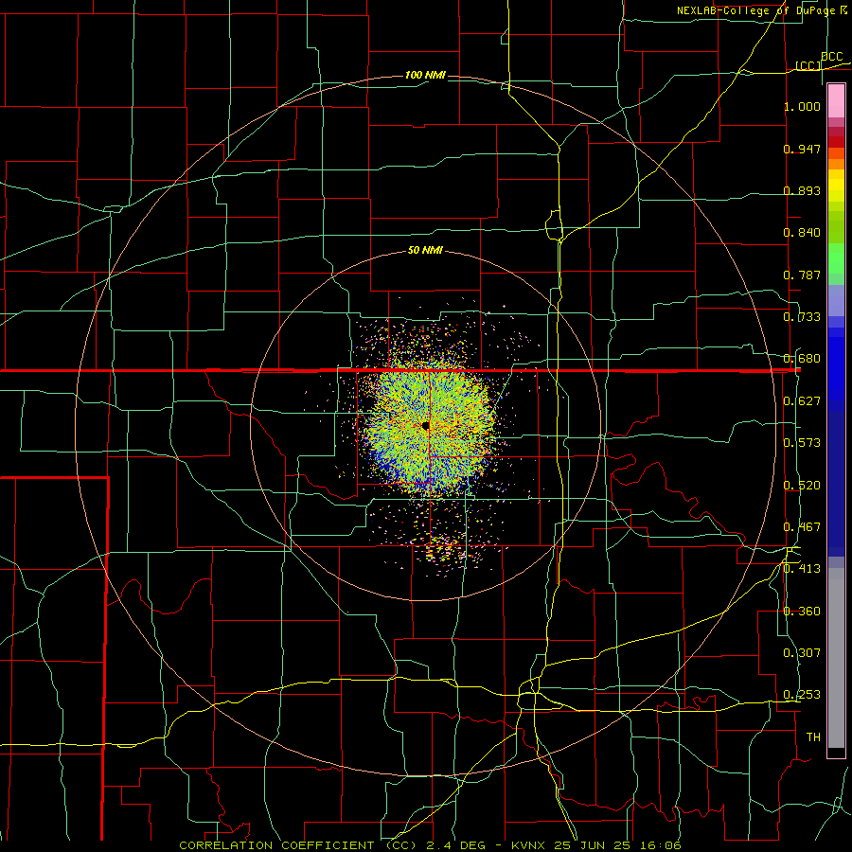Click the 0.307 scale value
This screenshot has width=852, height=852.
point(802,653)
